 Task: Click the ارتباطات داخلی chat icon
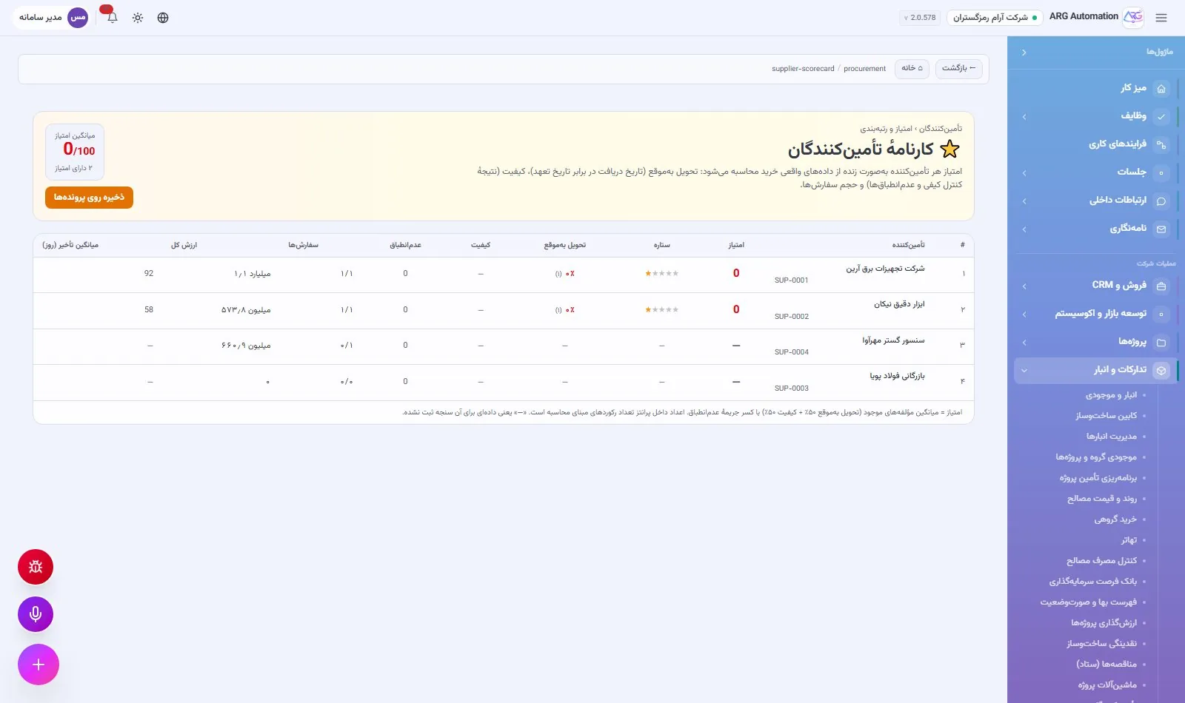pyautogui.click(x=1161, y=201)
